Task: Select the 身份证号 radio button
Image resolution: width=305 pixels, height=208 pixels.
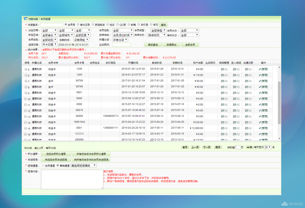Action: pos(78,25)
